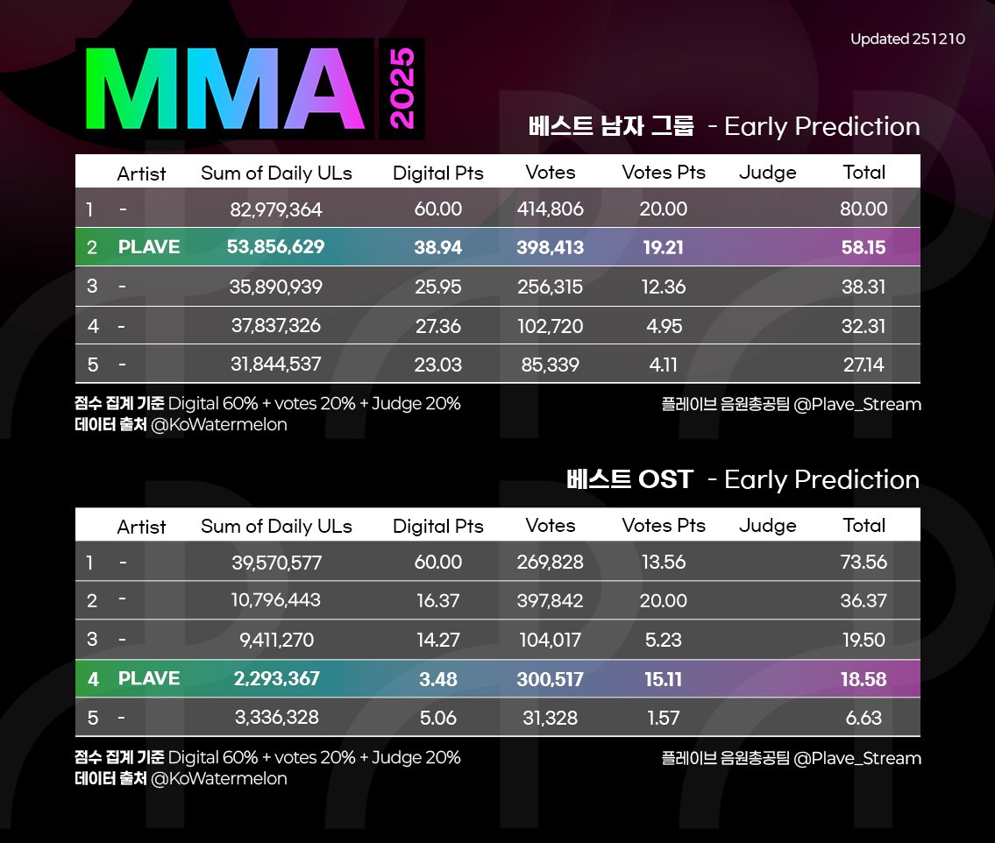Click the 19.50 total score

coord(864,640)
